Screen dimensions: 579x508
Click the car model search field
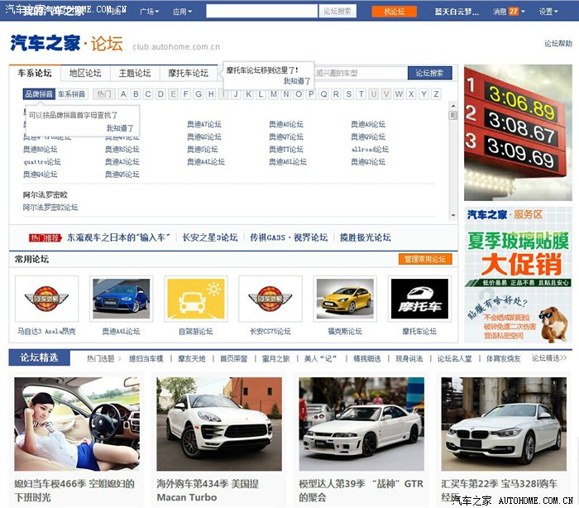pyautogui.click(x=360, y=73)
